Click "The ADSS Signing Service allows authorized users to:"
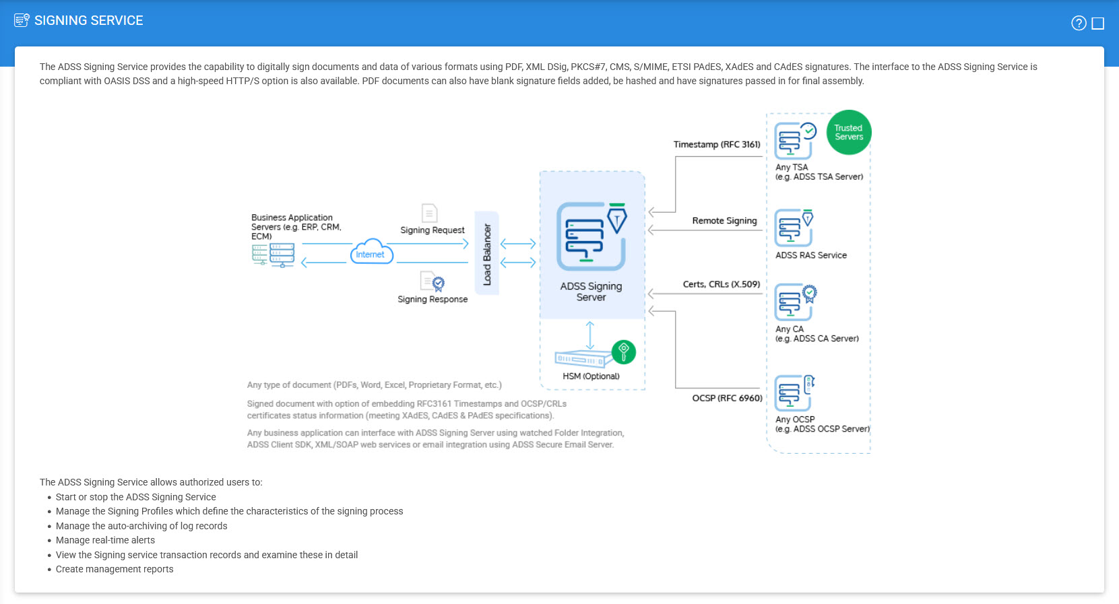This screenshot has width=1119, height=604. [151, 482]
